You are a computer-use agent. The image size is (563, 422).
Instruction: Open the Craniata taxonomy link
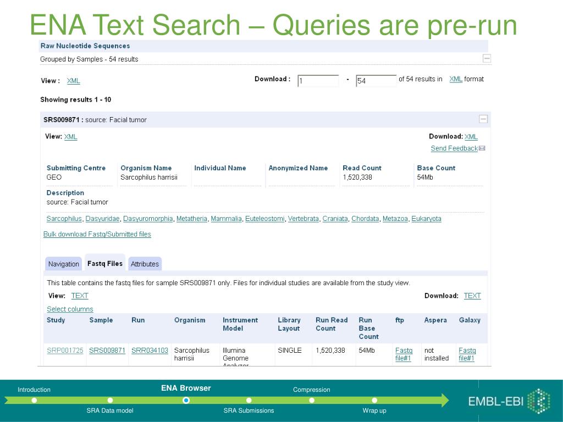(x=335, y=219)
